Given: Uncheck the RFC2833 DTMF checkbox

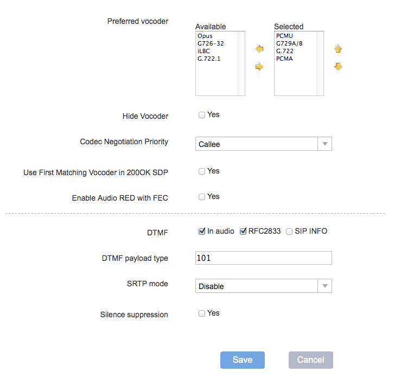Looking at the screenshot, I should [243, 231].
